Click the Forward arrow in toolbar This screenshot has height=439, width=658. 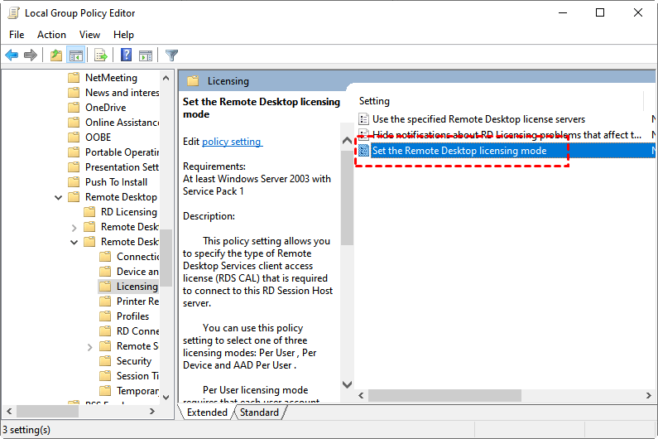pyautogui.click(x=31, y=55)
